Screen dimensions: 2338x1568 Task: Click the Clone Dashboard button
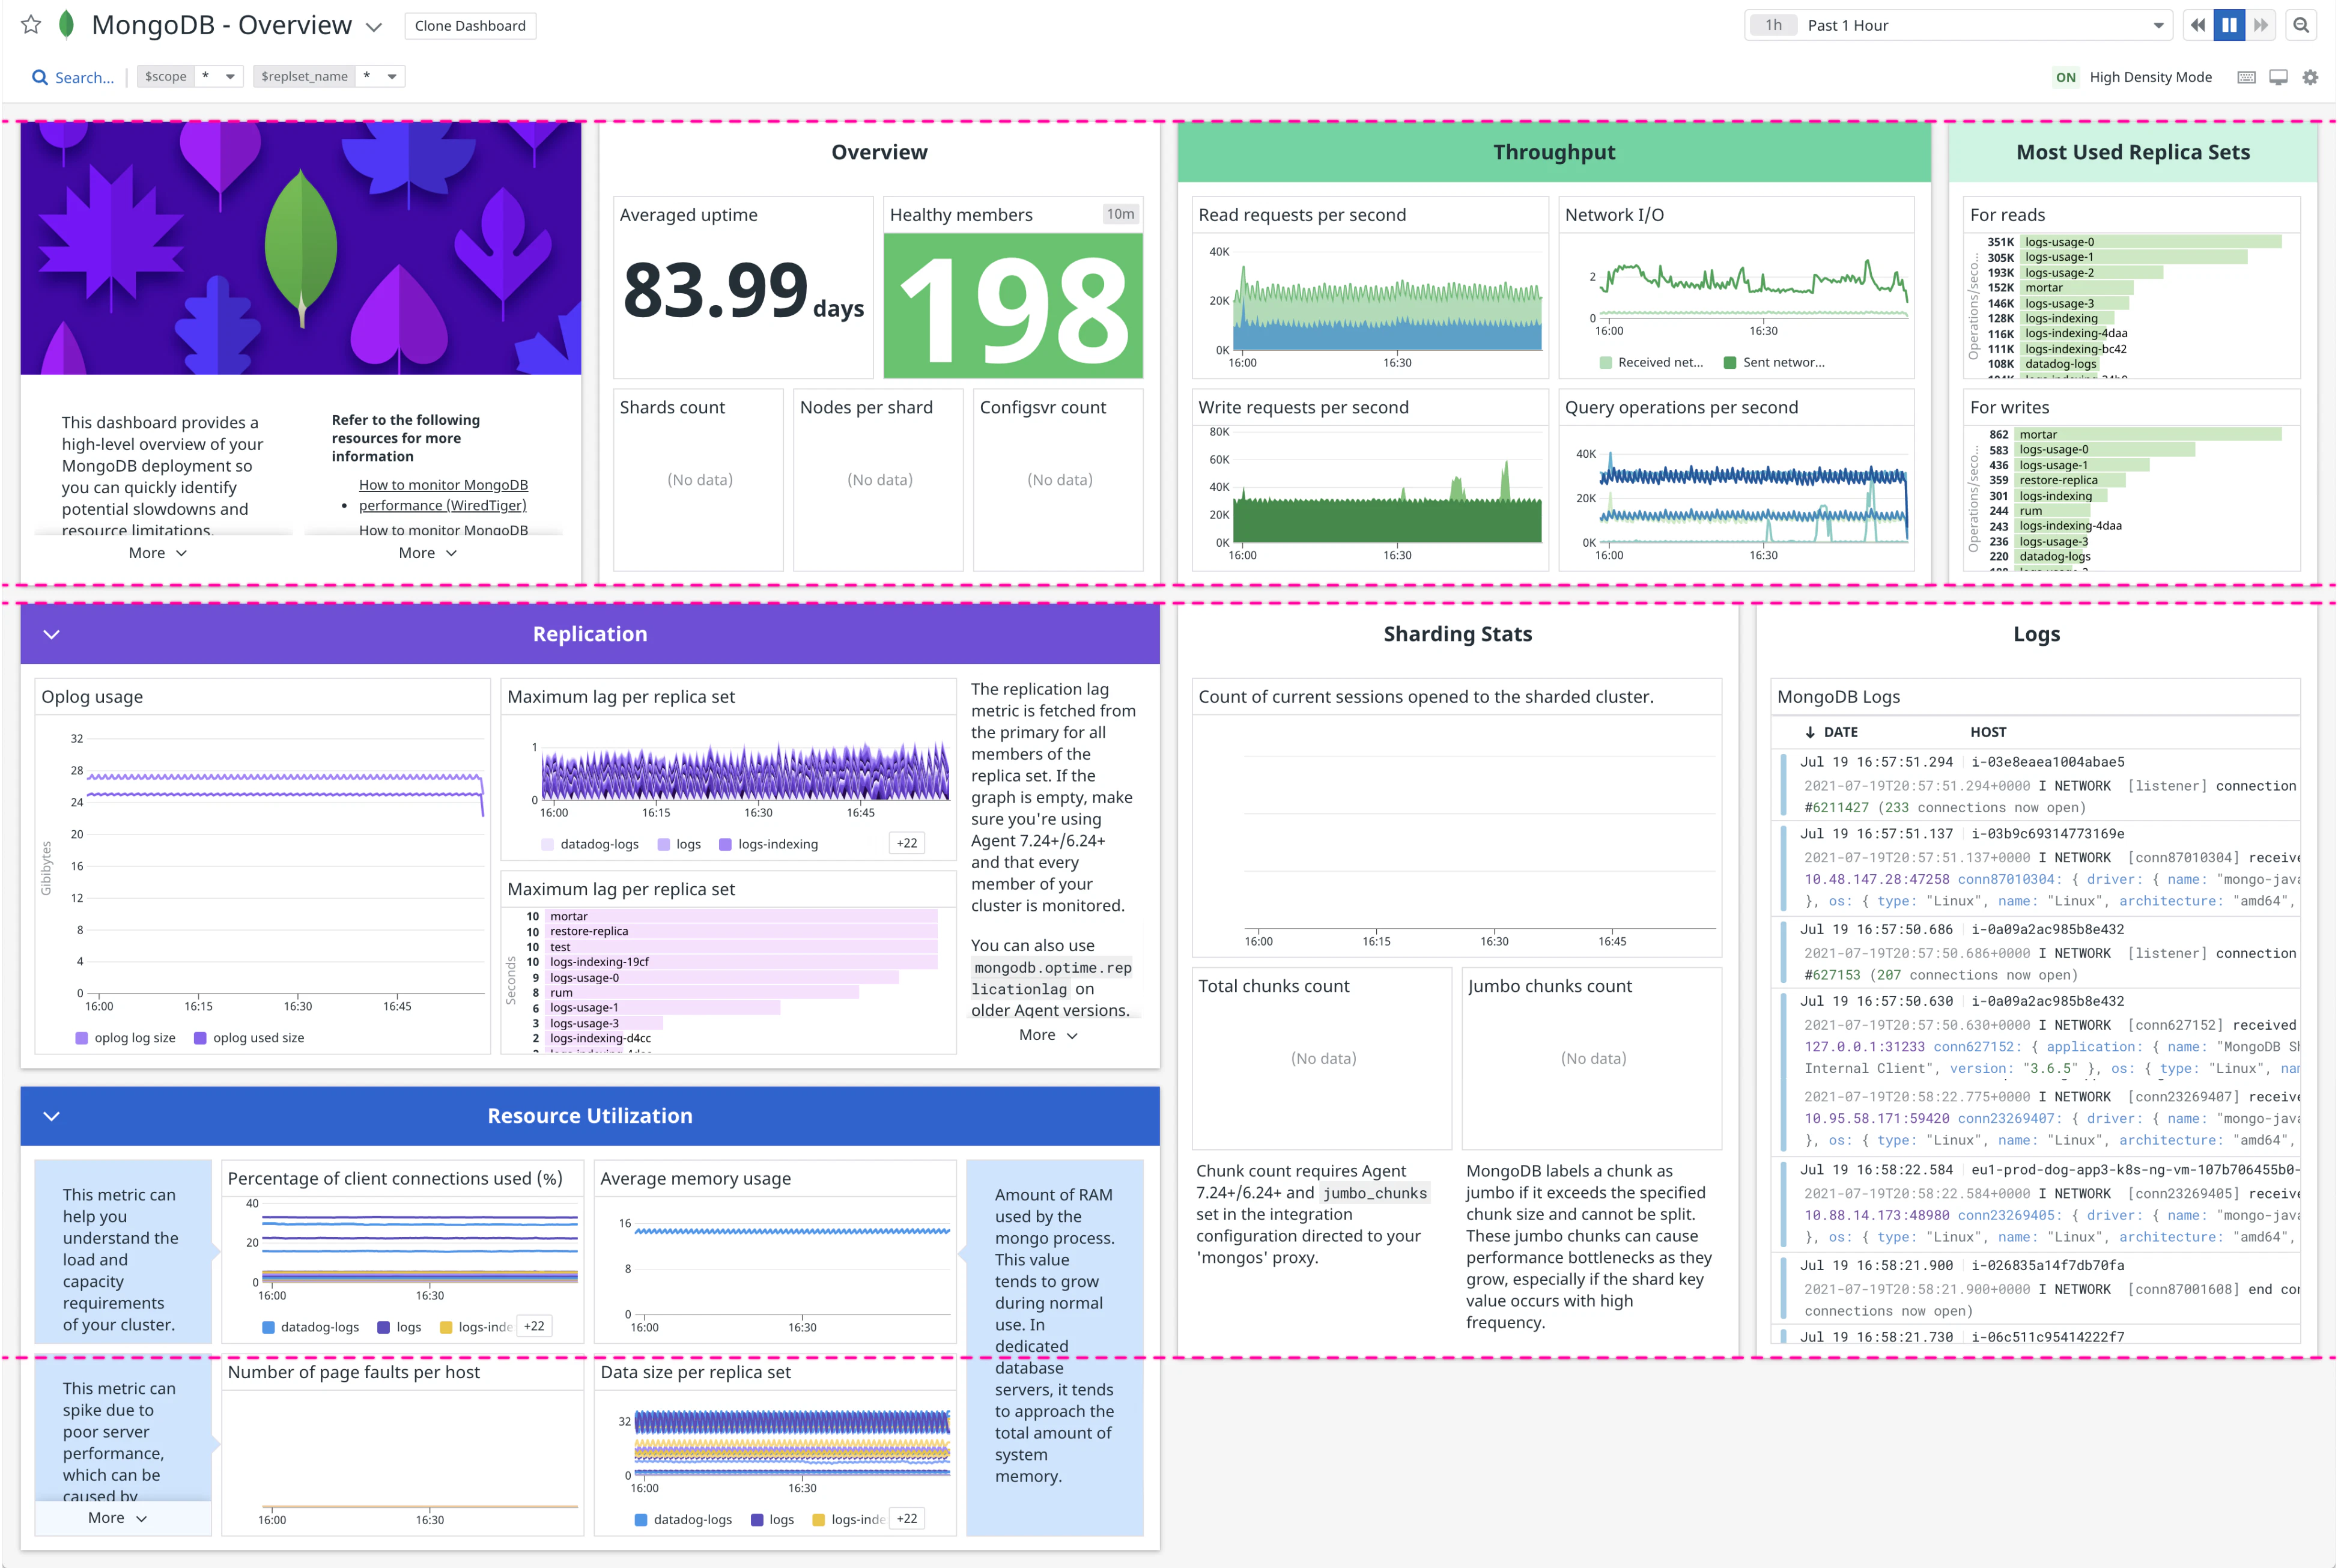pos(470,25)
